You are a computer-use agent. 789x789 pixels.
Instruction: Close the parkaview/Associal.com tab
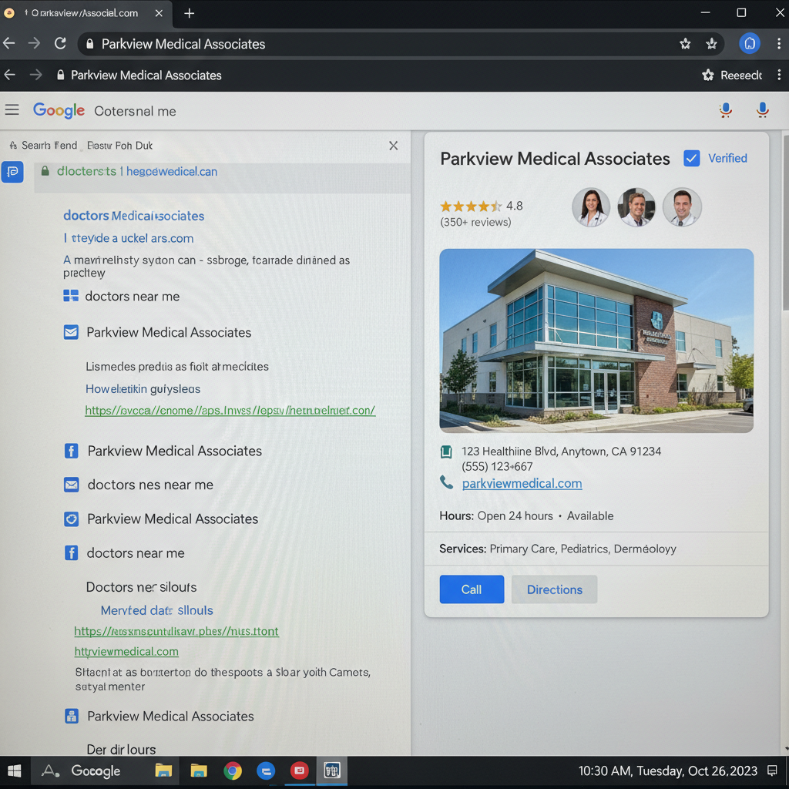159,13
